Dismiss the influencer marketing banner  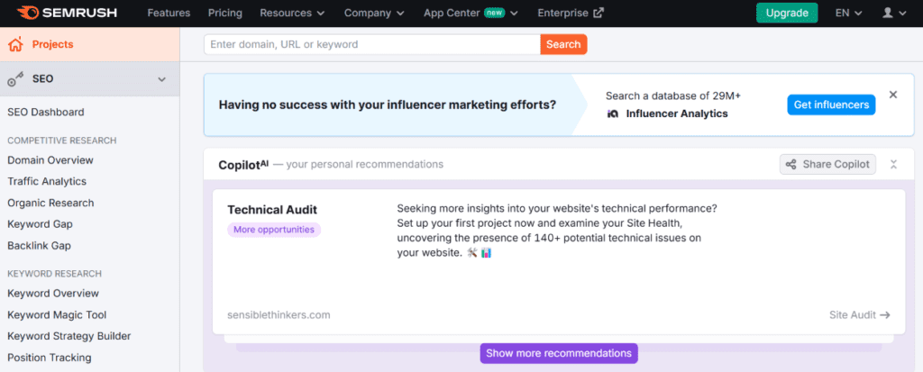click(893, 95)
